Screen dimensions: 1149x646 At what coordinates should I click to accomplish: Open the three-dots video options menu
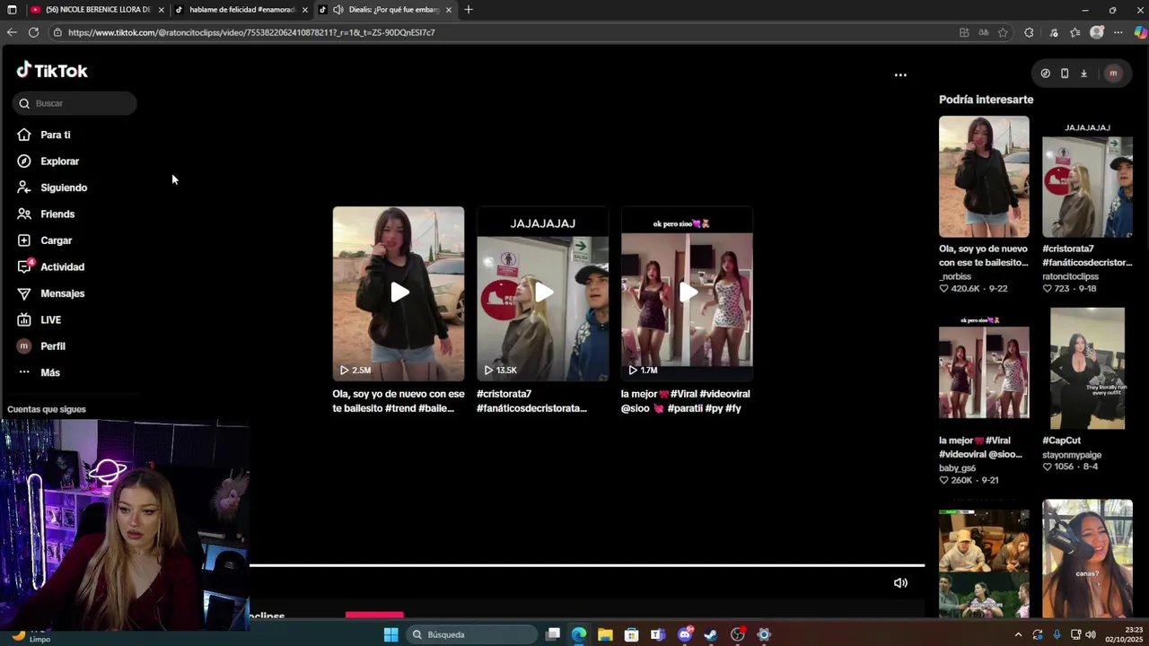tap(900, 75)
